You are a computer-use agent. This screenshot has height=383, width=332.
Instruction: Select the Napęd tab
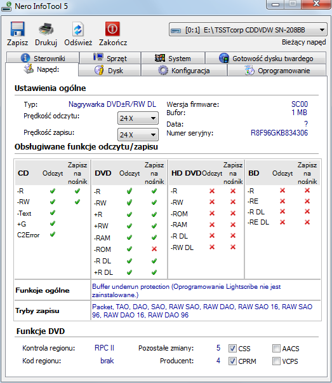point(42,69)
